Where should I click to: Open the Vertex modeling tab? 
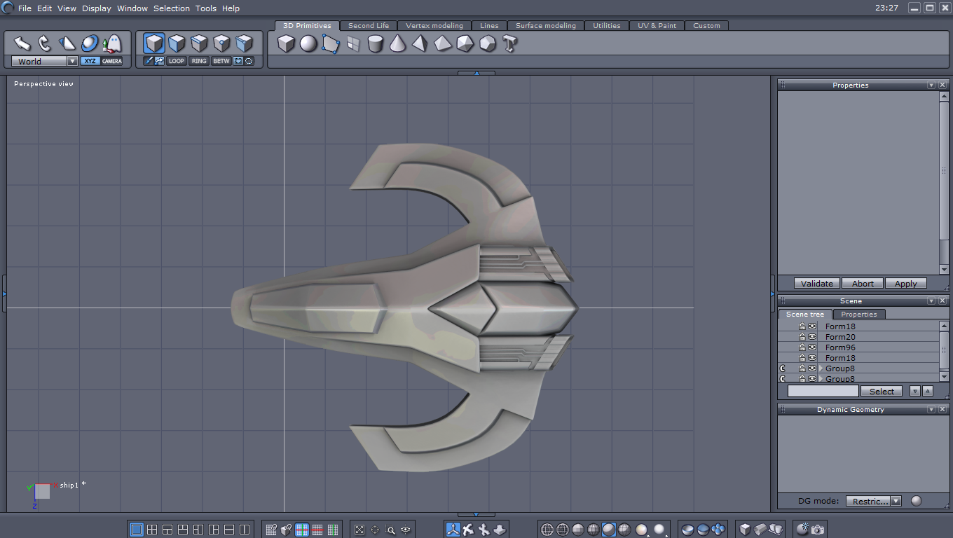point(434,26)
